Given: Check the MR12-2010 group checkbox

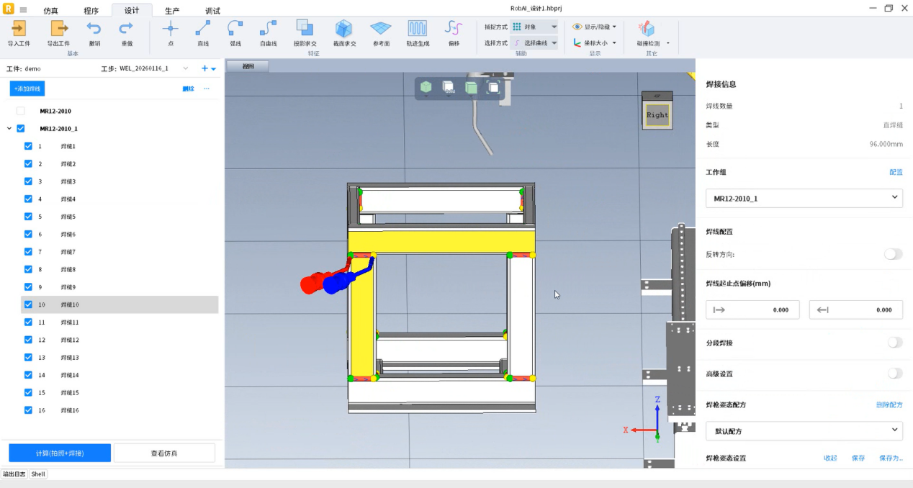Looking at the screenshot, I should pyautogui.click(x=20, y=111).
